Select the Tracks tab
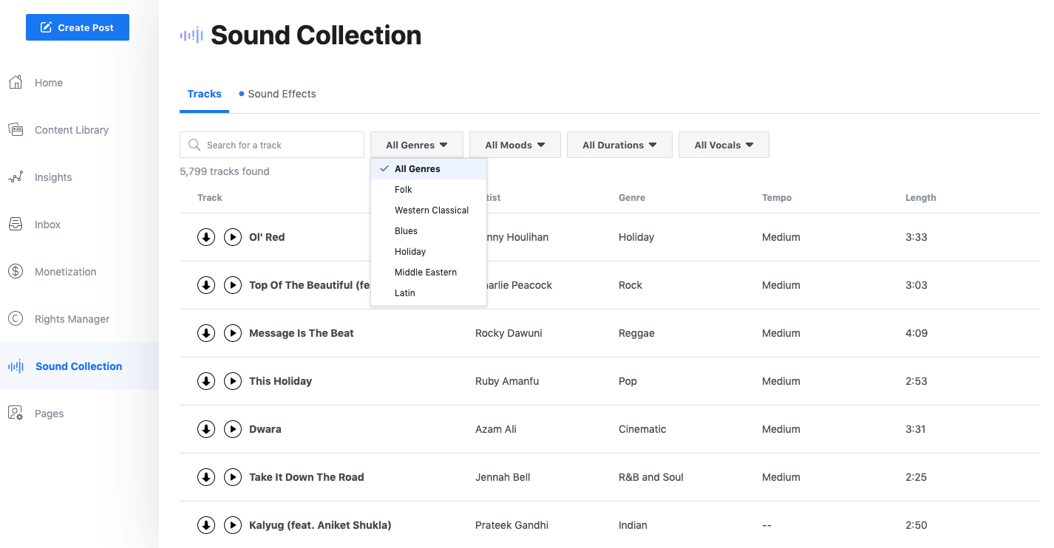Image resolution: width=1054 pixels, height=548 pixels. 204,94
